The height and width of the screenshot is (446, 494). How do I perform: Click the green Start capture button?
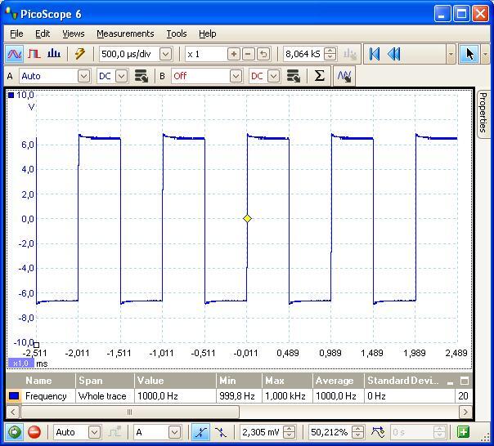(x=14, y=432)
